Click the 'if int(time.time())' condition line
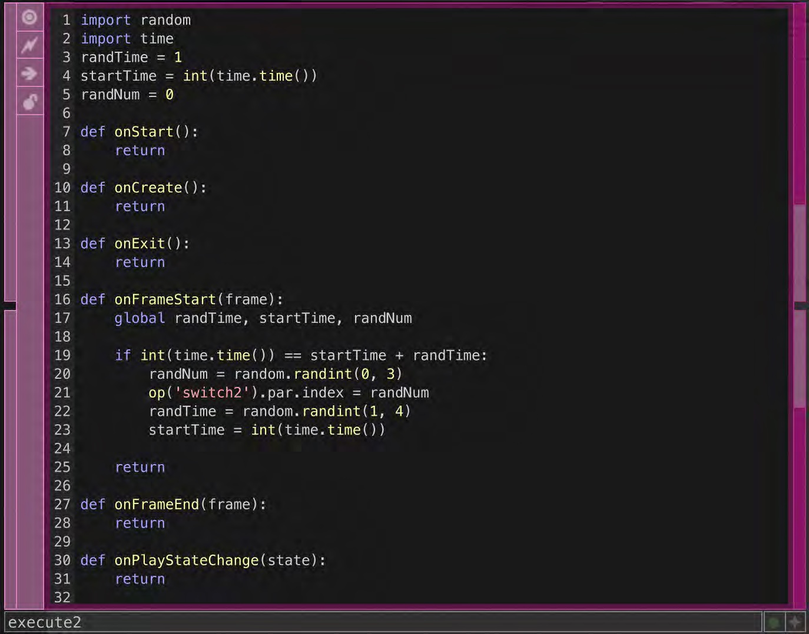 [301, 355]
